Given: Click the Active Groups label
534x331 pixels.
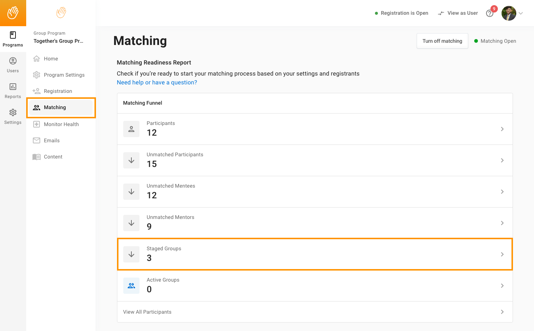Looking at the screenshot, I should pos(163,280).
